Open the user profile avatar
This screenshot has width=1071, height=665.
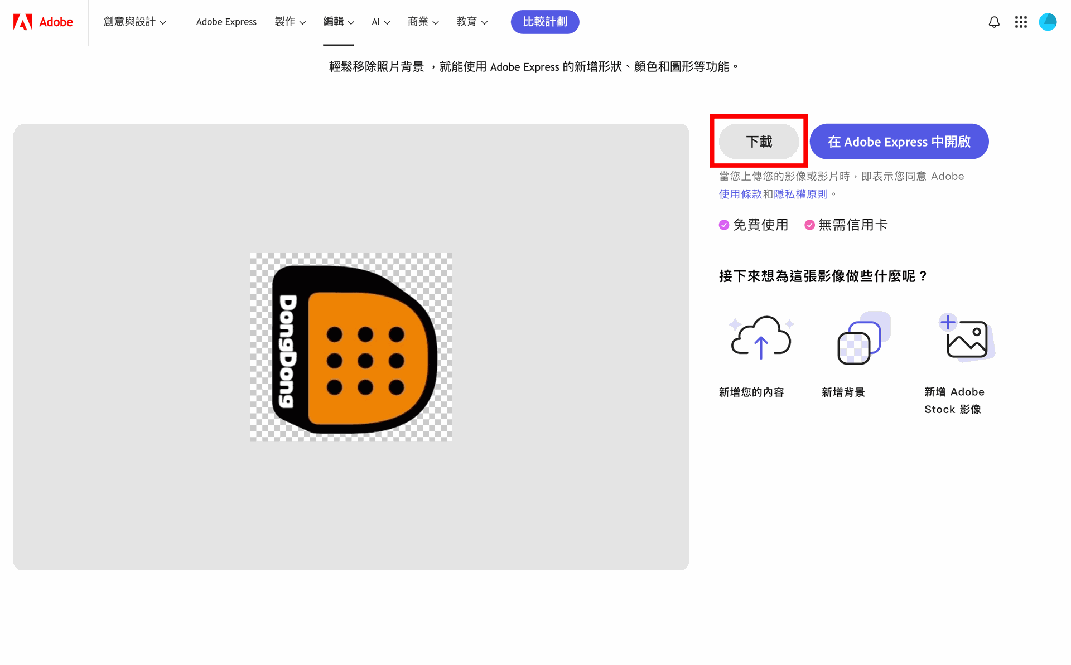[x=1048, y=22]
